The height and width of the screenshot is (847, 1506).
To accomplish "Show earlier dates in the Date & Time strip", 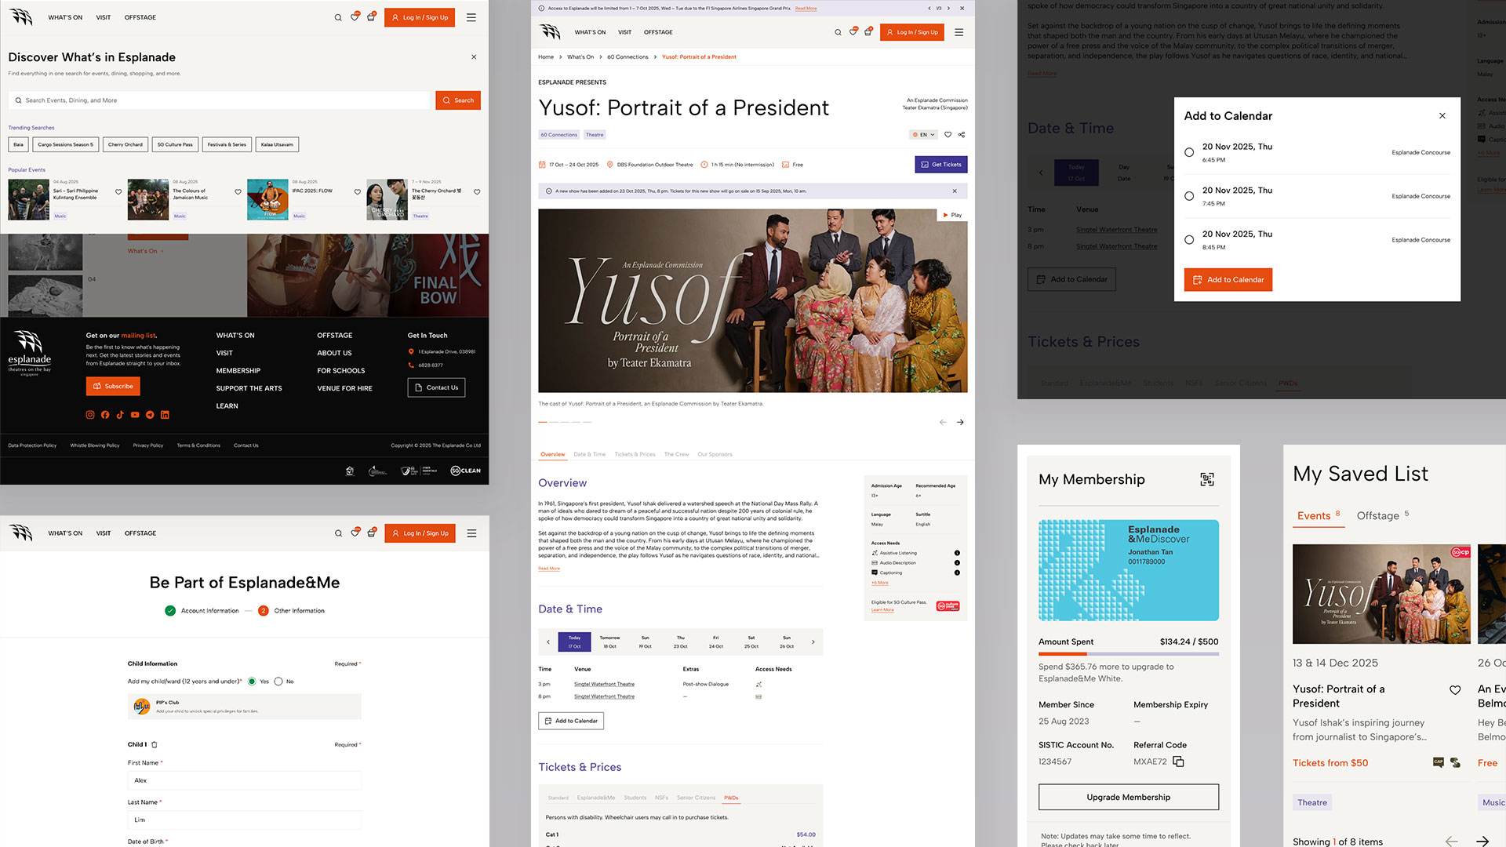I will pyautogui.click(x=548, y=642).
